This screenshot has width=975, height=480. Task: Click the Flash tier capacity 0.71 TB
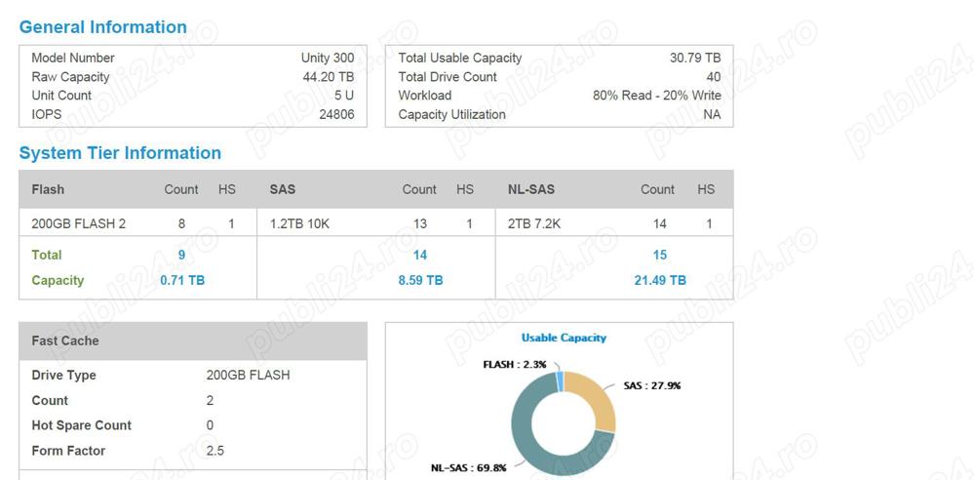tap(182, 280)
